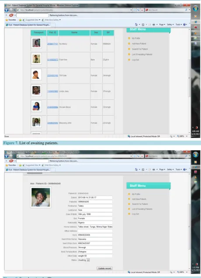Expand Suggested Sites dropdown in the top window

coord(40,20)
